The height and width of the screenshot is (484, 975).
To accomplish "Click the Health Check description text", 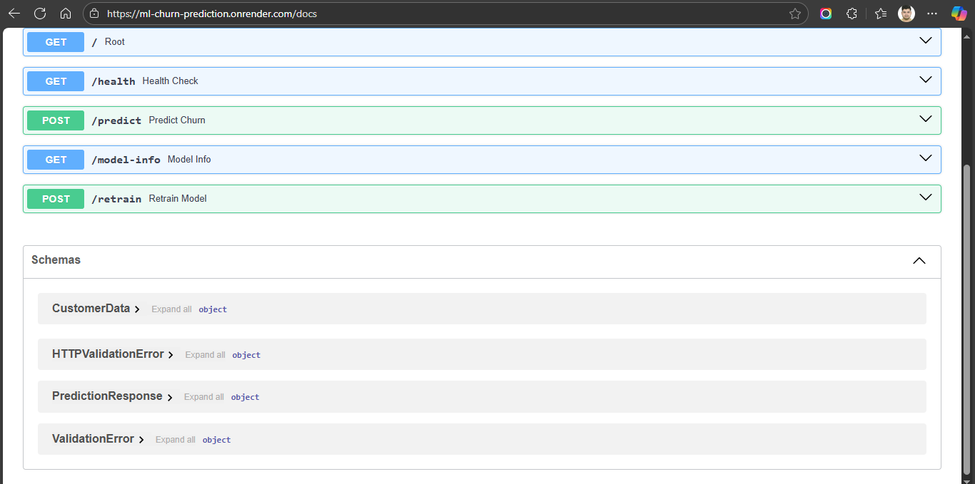I will (x=170, y=81).
